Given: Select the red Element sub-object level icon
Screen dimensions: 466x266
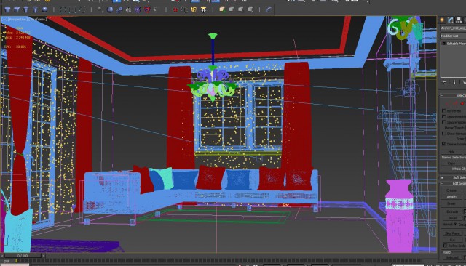Looking at the screenshot, I should click(462, 103).
